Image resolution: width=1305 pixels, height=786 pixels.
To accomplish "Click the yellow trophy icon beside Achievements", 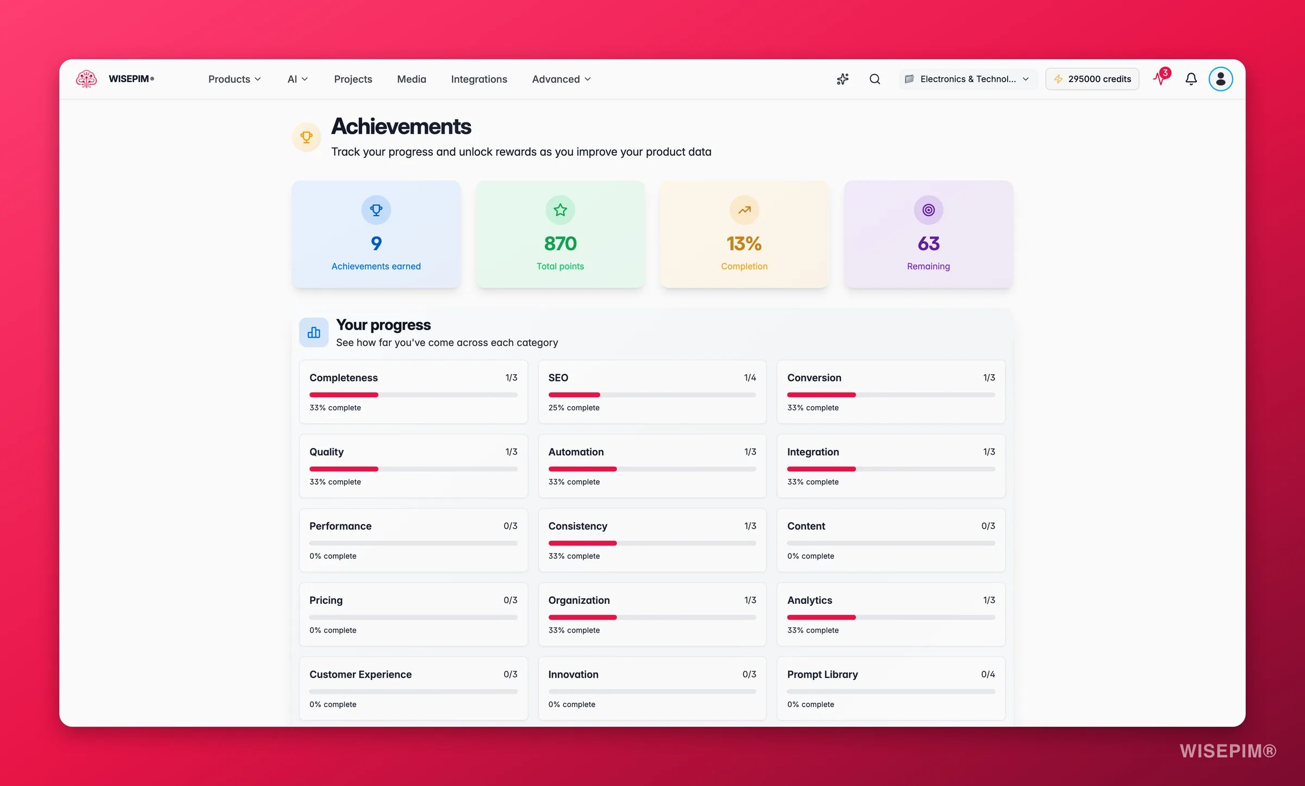I will (307, 137).
